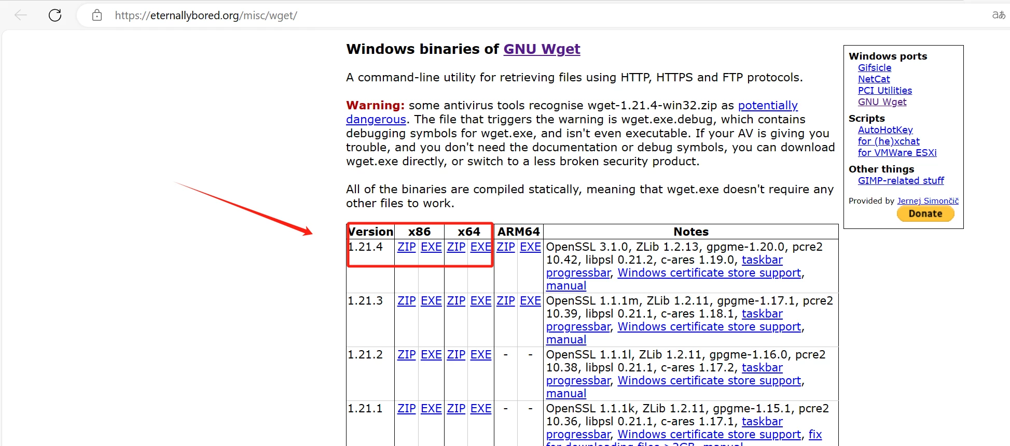
Task: Click the address bar URL field
Action: tap(415, 16)
